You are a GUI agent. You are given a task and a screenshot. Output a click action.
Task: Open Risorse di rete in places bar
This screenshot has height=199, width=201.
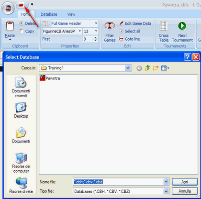point(21,186)
